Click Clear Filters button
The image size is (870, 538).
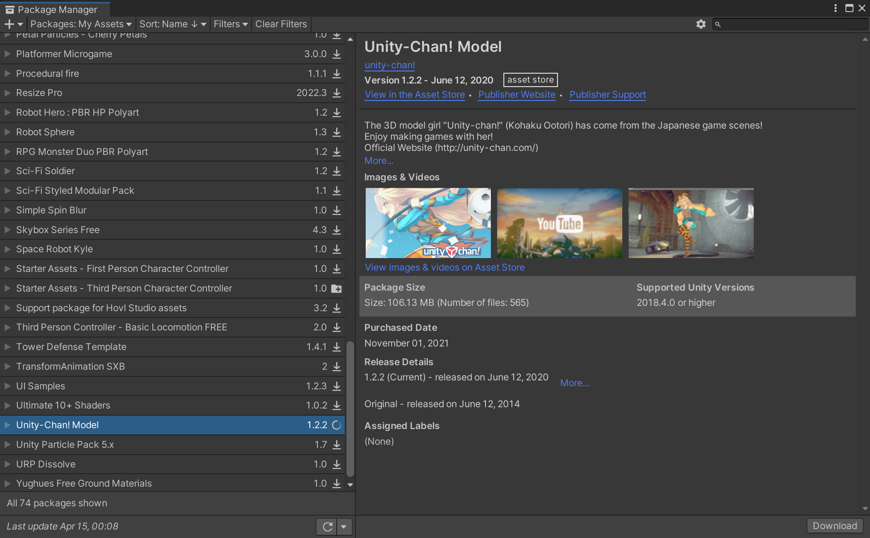(x=281, y=24)
